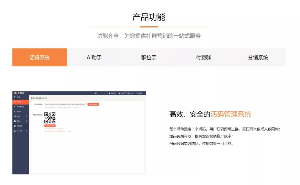Open the 分销系统 tab
The image size is (300, 185).
coord(258,57)
